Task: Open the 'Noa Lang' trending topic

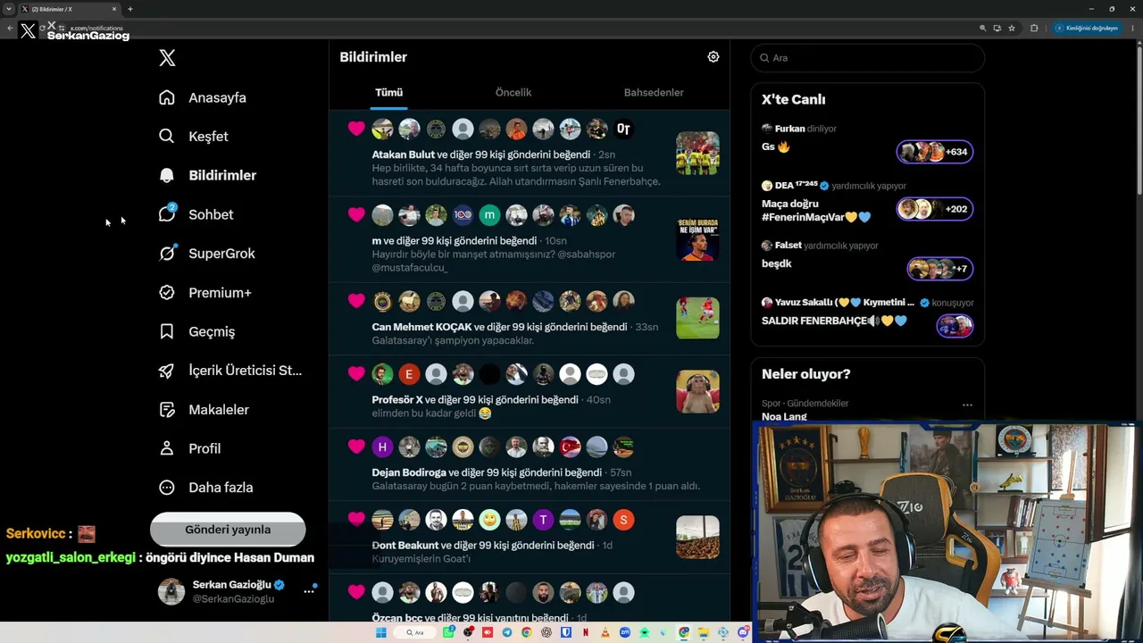Action: 784,416
